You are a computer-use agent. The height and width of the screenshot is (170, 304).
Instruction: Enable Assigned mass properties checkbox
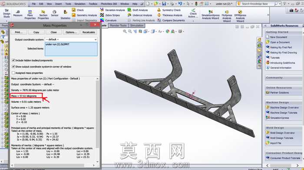[x=13, y=73]
